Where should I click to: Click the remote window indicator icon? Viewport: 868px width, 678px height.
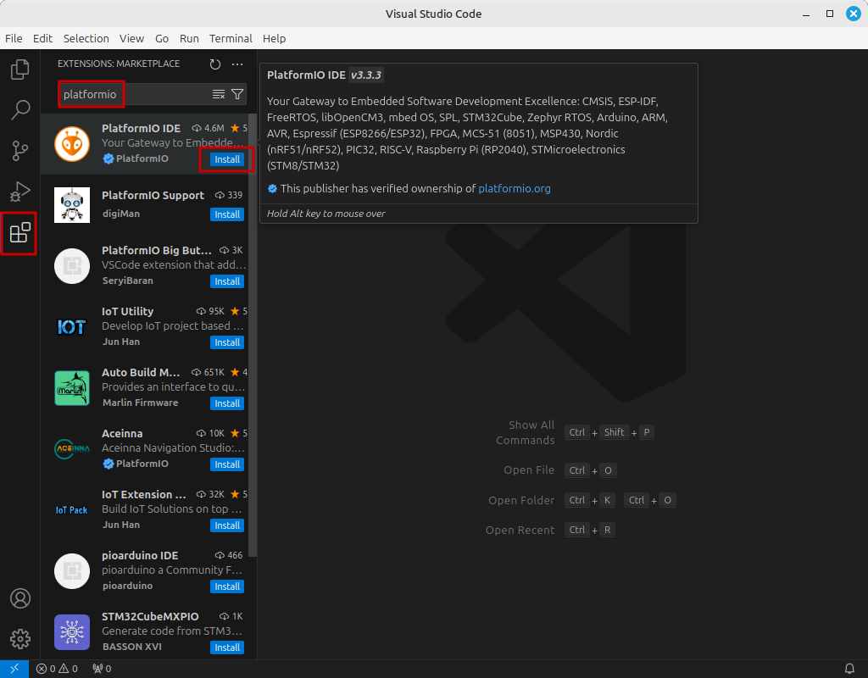tap(14, 669)
